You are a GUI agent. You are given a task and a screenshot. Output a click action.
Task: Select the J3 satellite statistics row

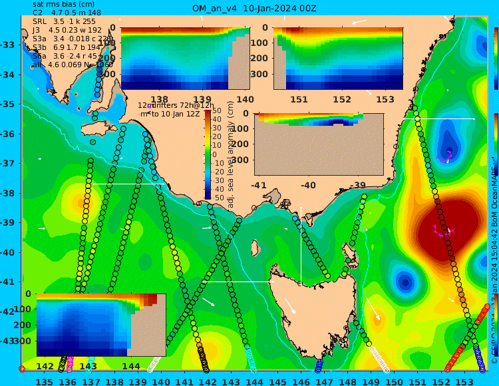(67, 30)
